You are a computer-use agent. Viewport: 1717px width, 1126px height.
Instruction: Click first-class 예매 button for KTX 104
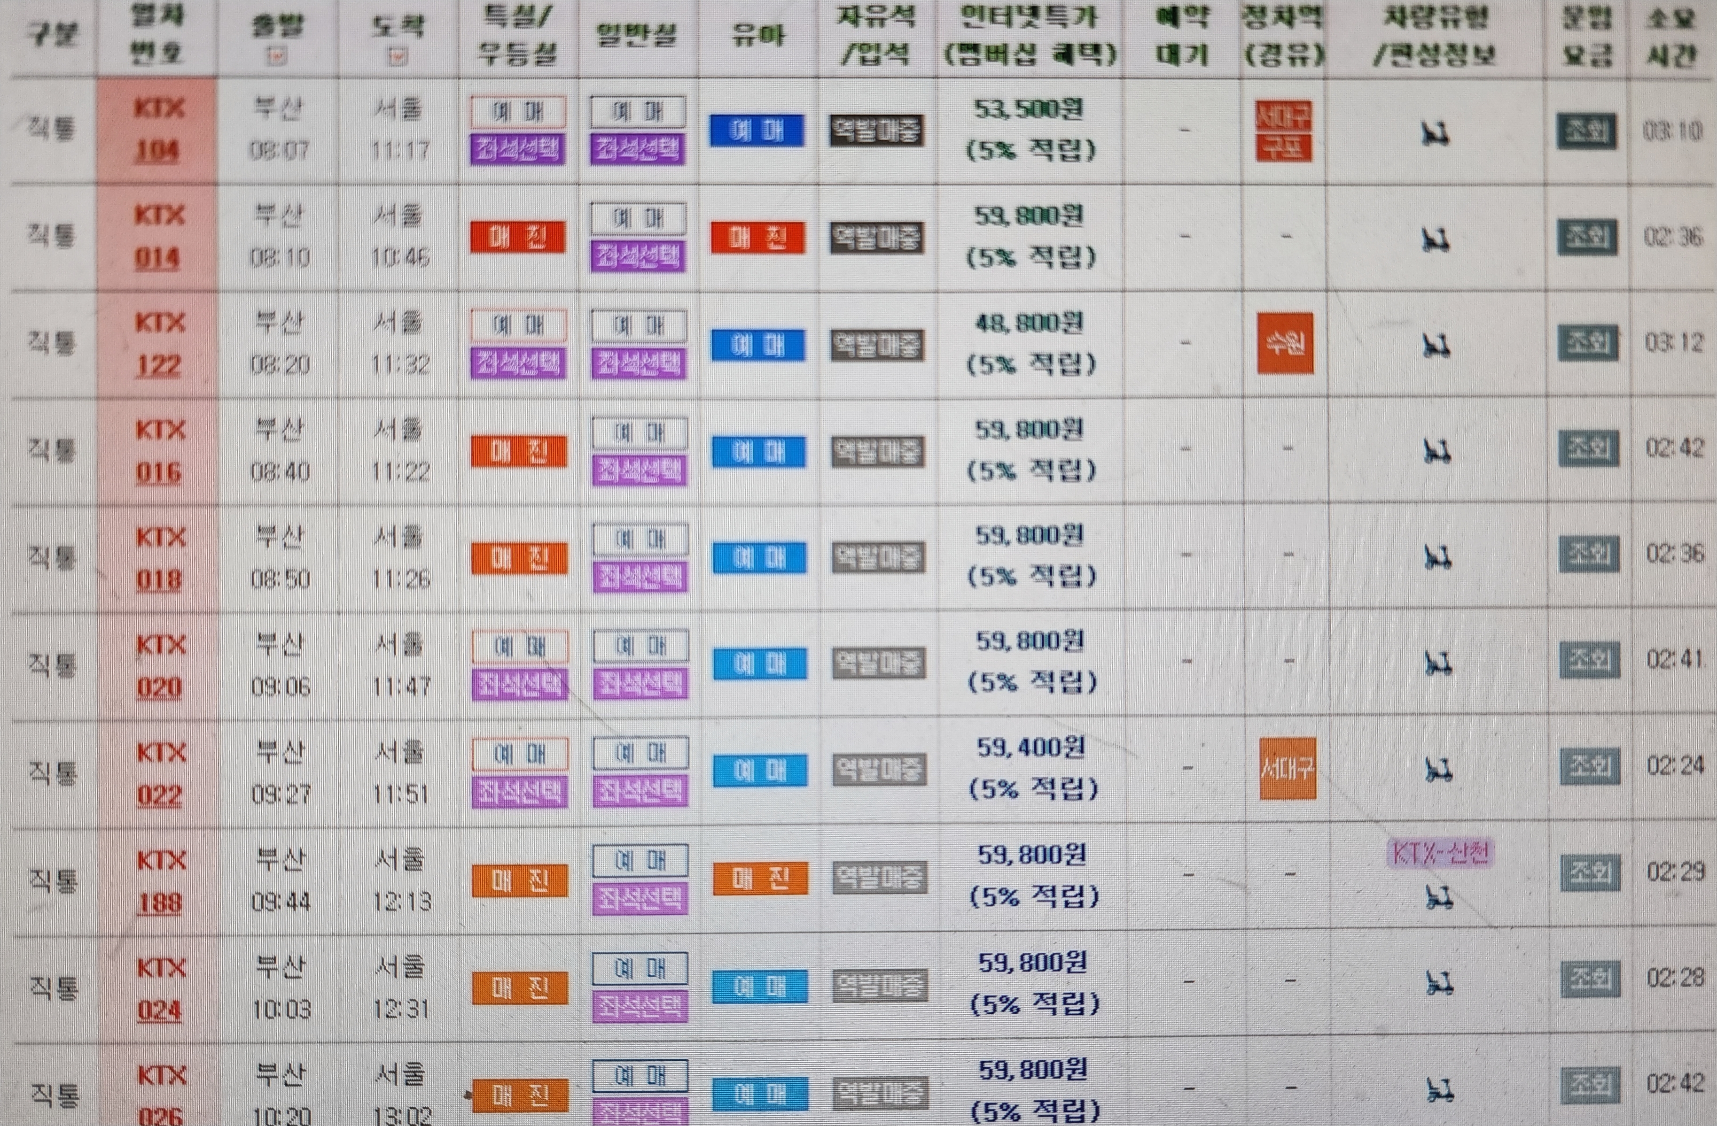(x=517, y=112)
